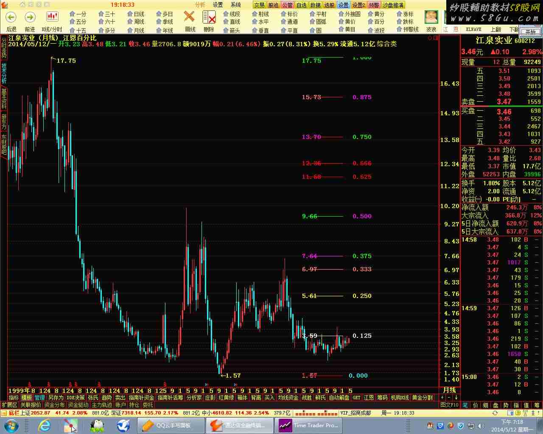Expand the 扩展区 panel
This screenshot has height=434, width=543.
pos(9,405)
